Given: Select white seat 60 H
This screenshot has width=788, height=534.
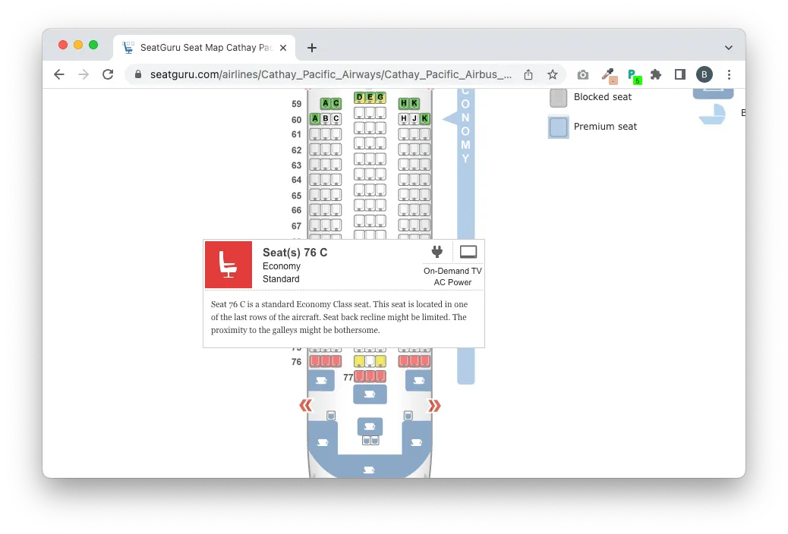Looking at the screenshot, I should 404,119.
